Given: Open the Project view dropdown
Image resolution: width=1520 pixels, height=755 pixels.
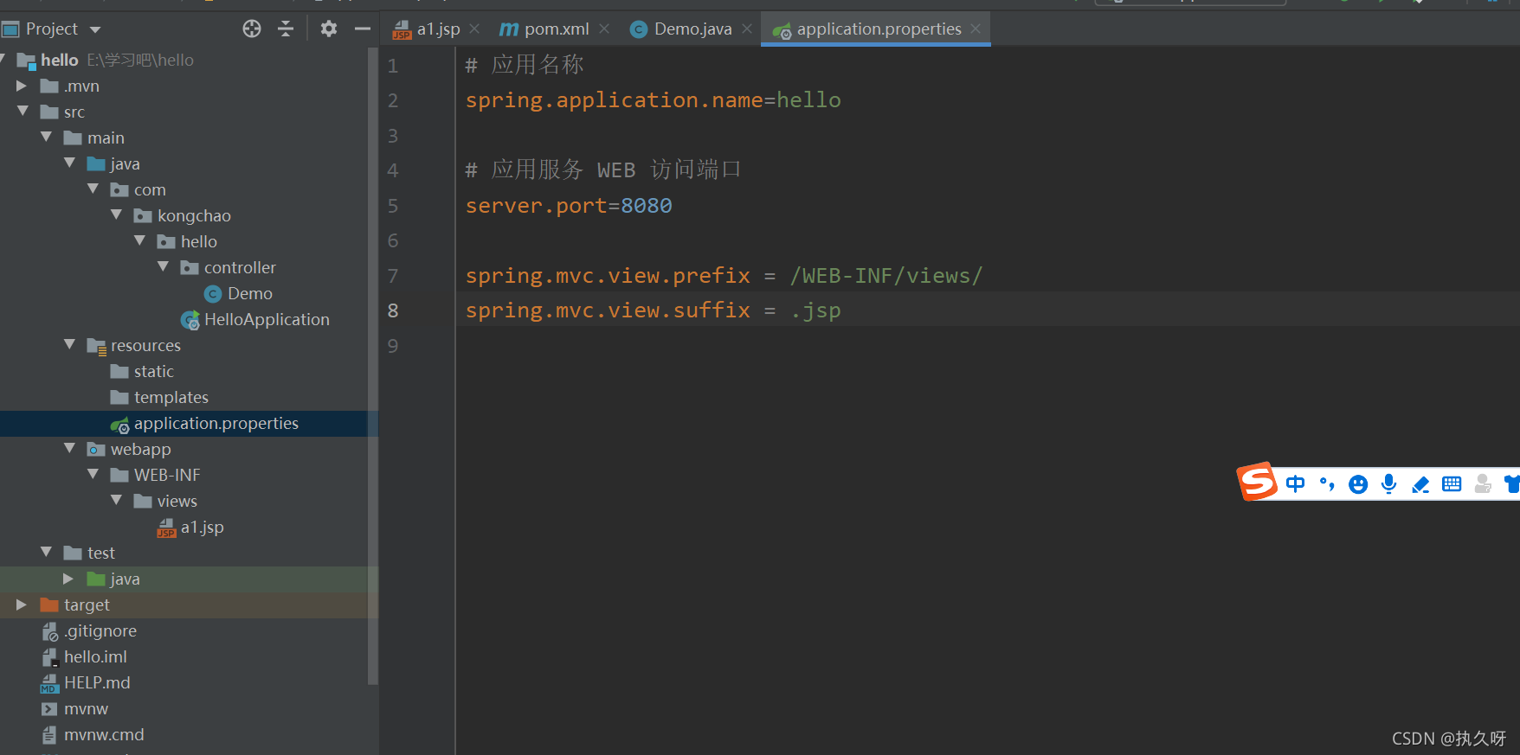Looking at the screenshot, I should point(95,30).
